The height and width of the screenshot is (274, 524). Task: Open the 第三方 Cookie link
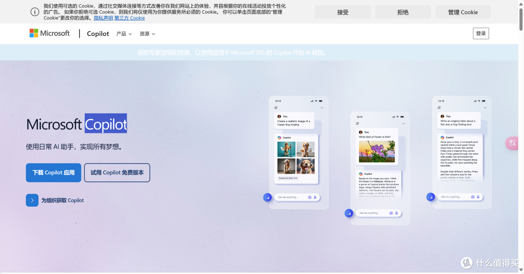pyautogui.click(x=130, y=18)
